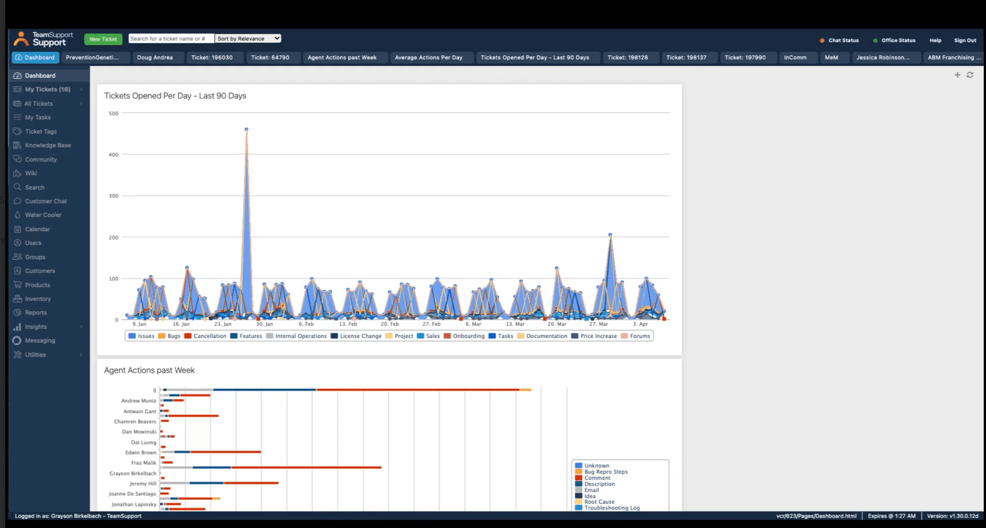This screenshot has width=986, height=528.
Task: Expand the Insights submenu arrow
Action: 81,327
